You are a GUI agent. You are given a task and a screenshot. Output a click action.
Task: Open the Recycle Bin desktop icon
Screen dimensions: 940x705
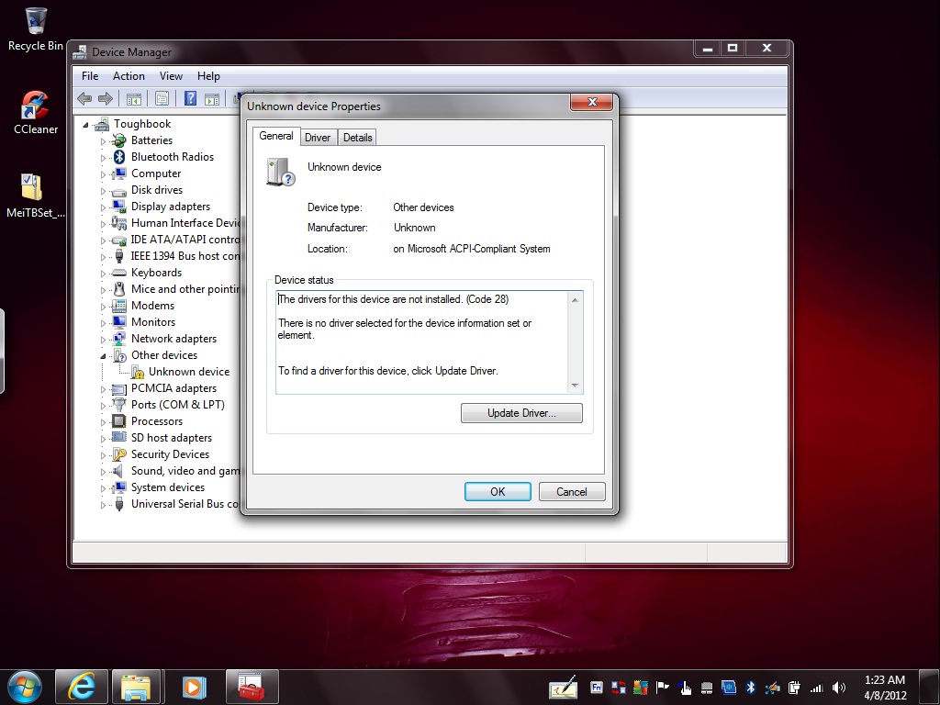[x=36, y=28]
